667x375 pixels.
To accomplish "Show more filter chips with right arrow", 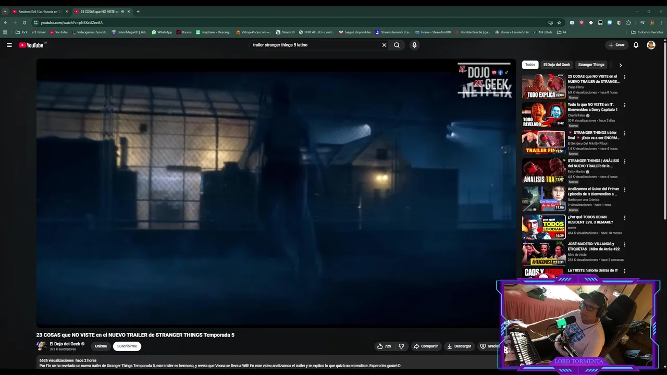I will (620, 65).
